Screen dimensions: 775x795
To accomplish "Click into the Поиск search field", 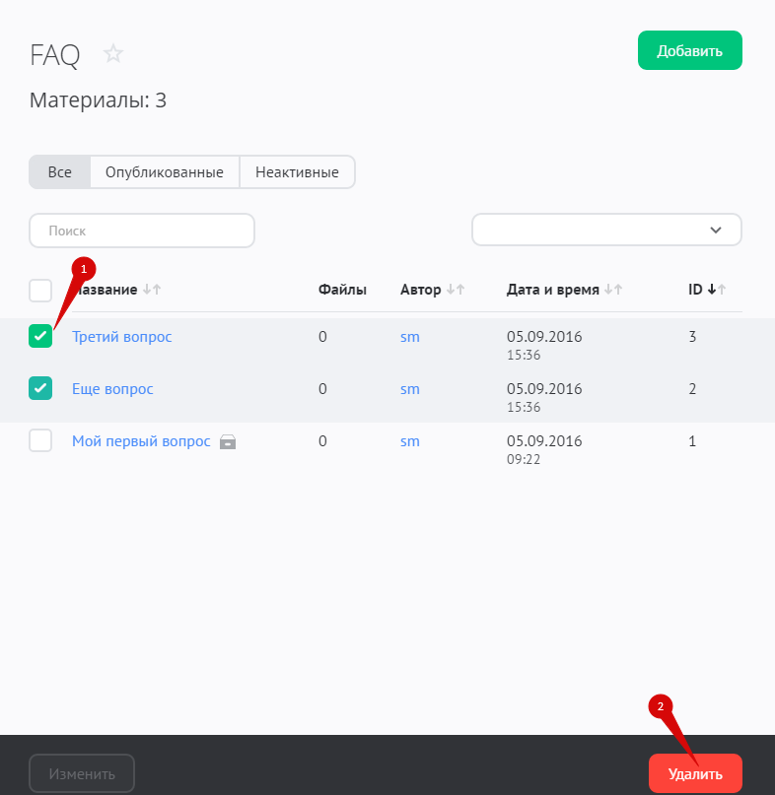I will point(142,231).
